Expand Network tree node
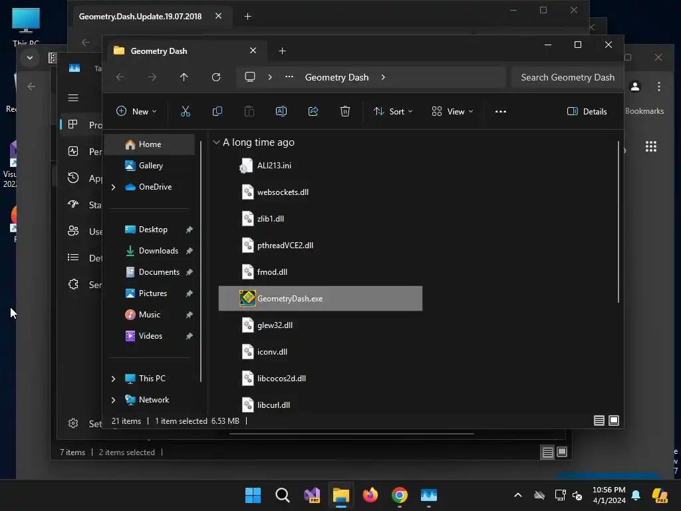This screenshot has width=681, height=511. [113, 400]
